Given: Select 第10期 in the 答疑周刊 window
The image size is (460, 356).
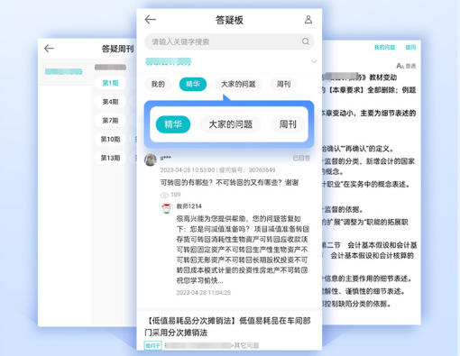Looking at the screenshot, I should [x=110, y=139].
